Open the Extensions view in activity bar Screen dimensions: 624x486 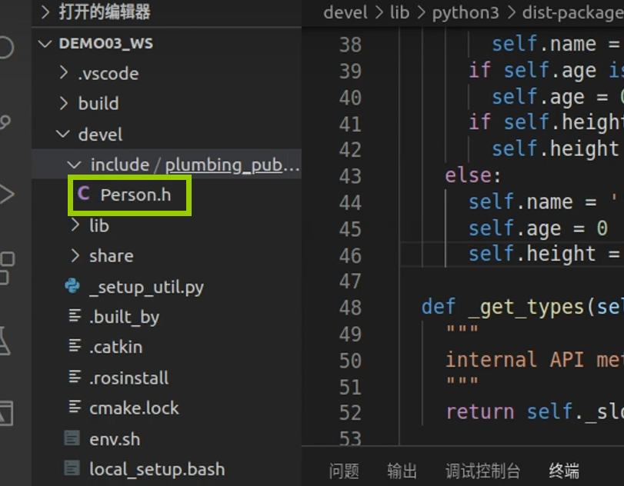click(6, 268)
